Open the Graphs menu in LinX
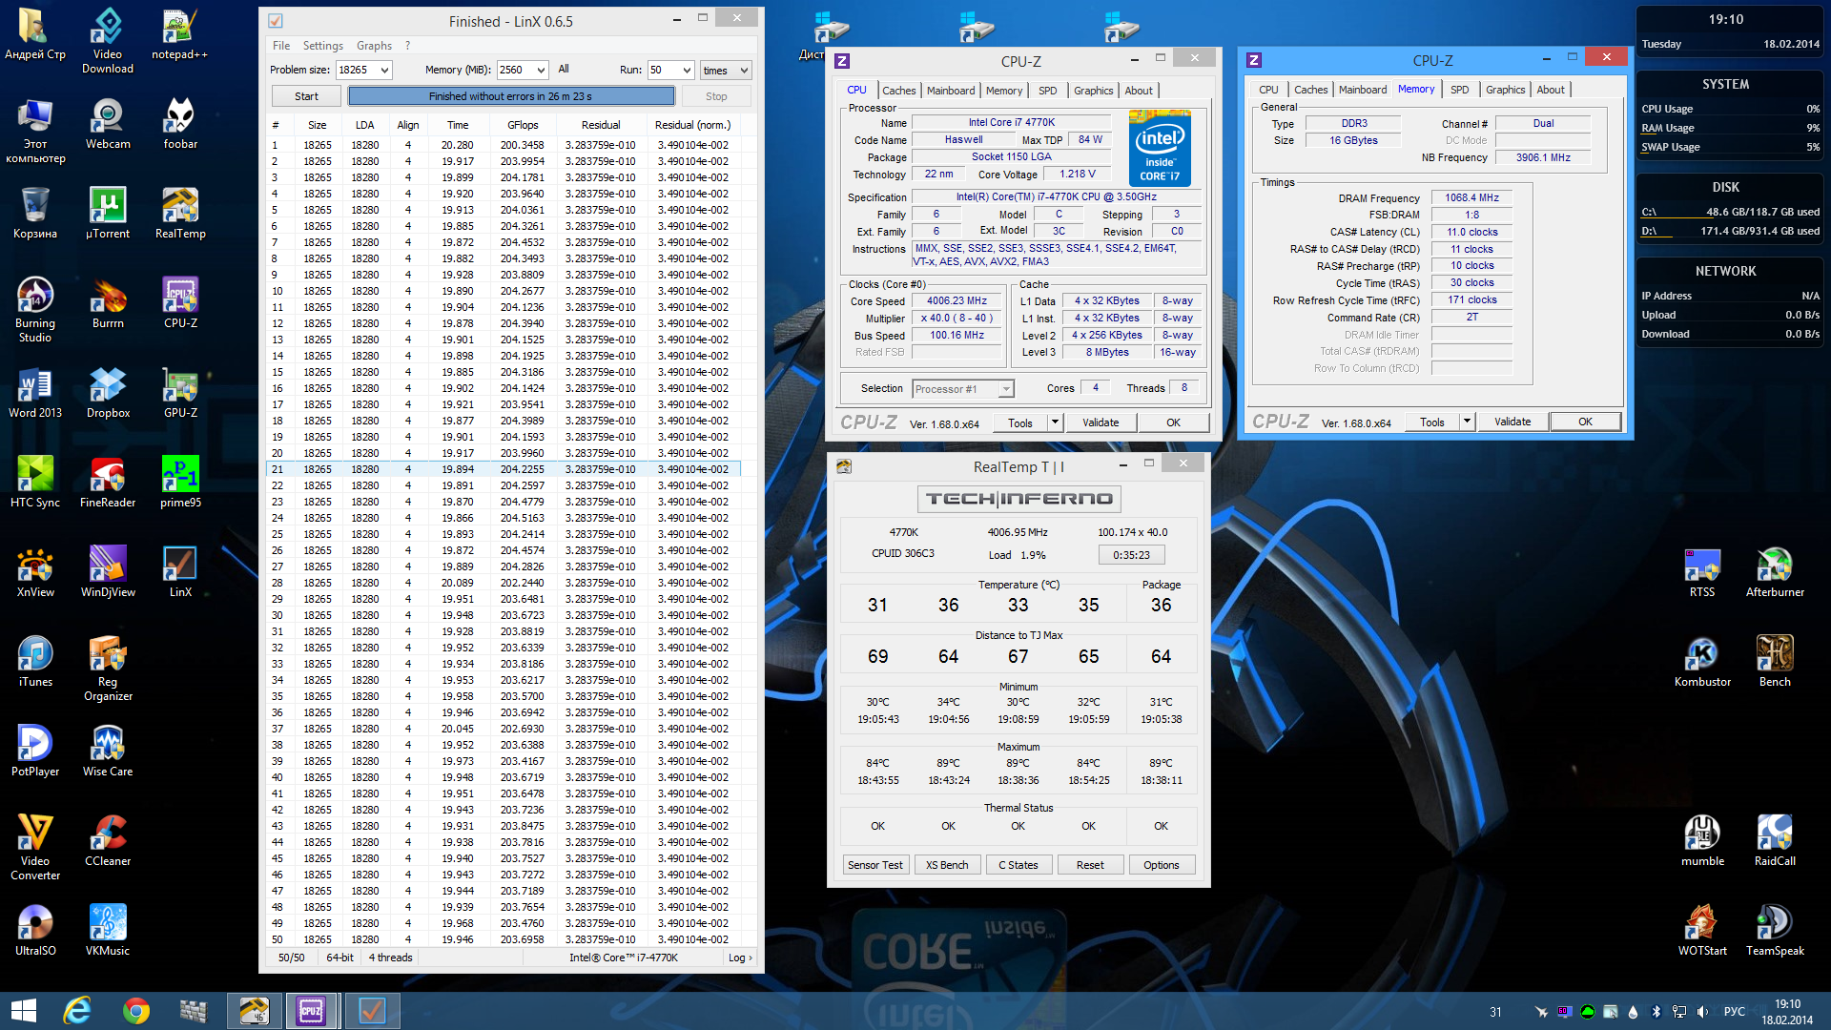This screenshot has height=1030, width=1831. pos(374,46)
